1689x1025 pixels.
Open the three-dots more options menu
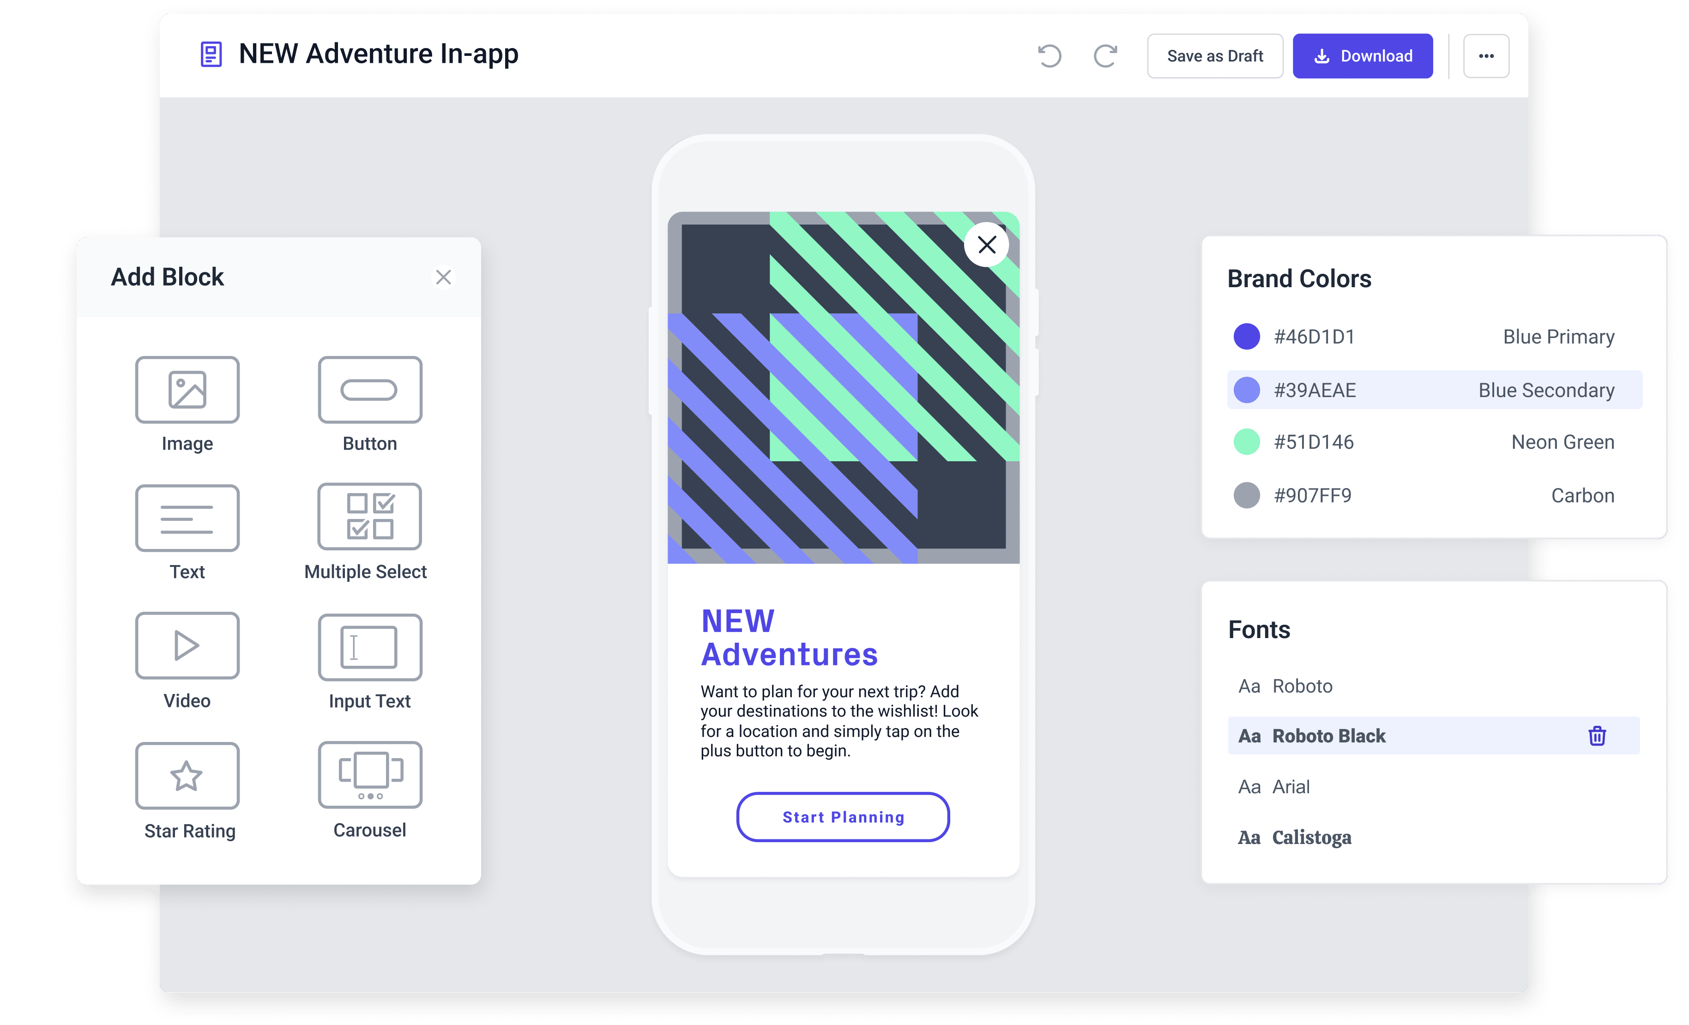1485,56
